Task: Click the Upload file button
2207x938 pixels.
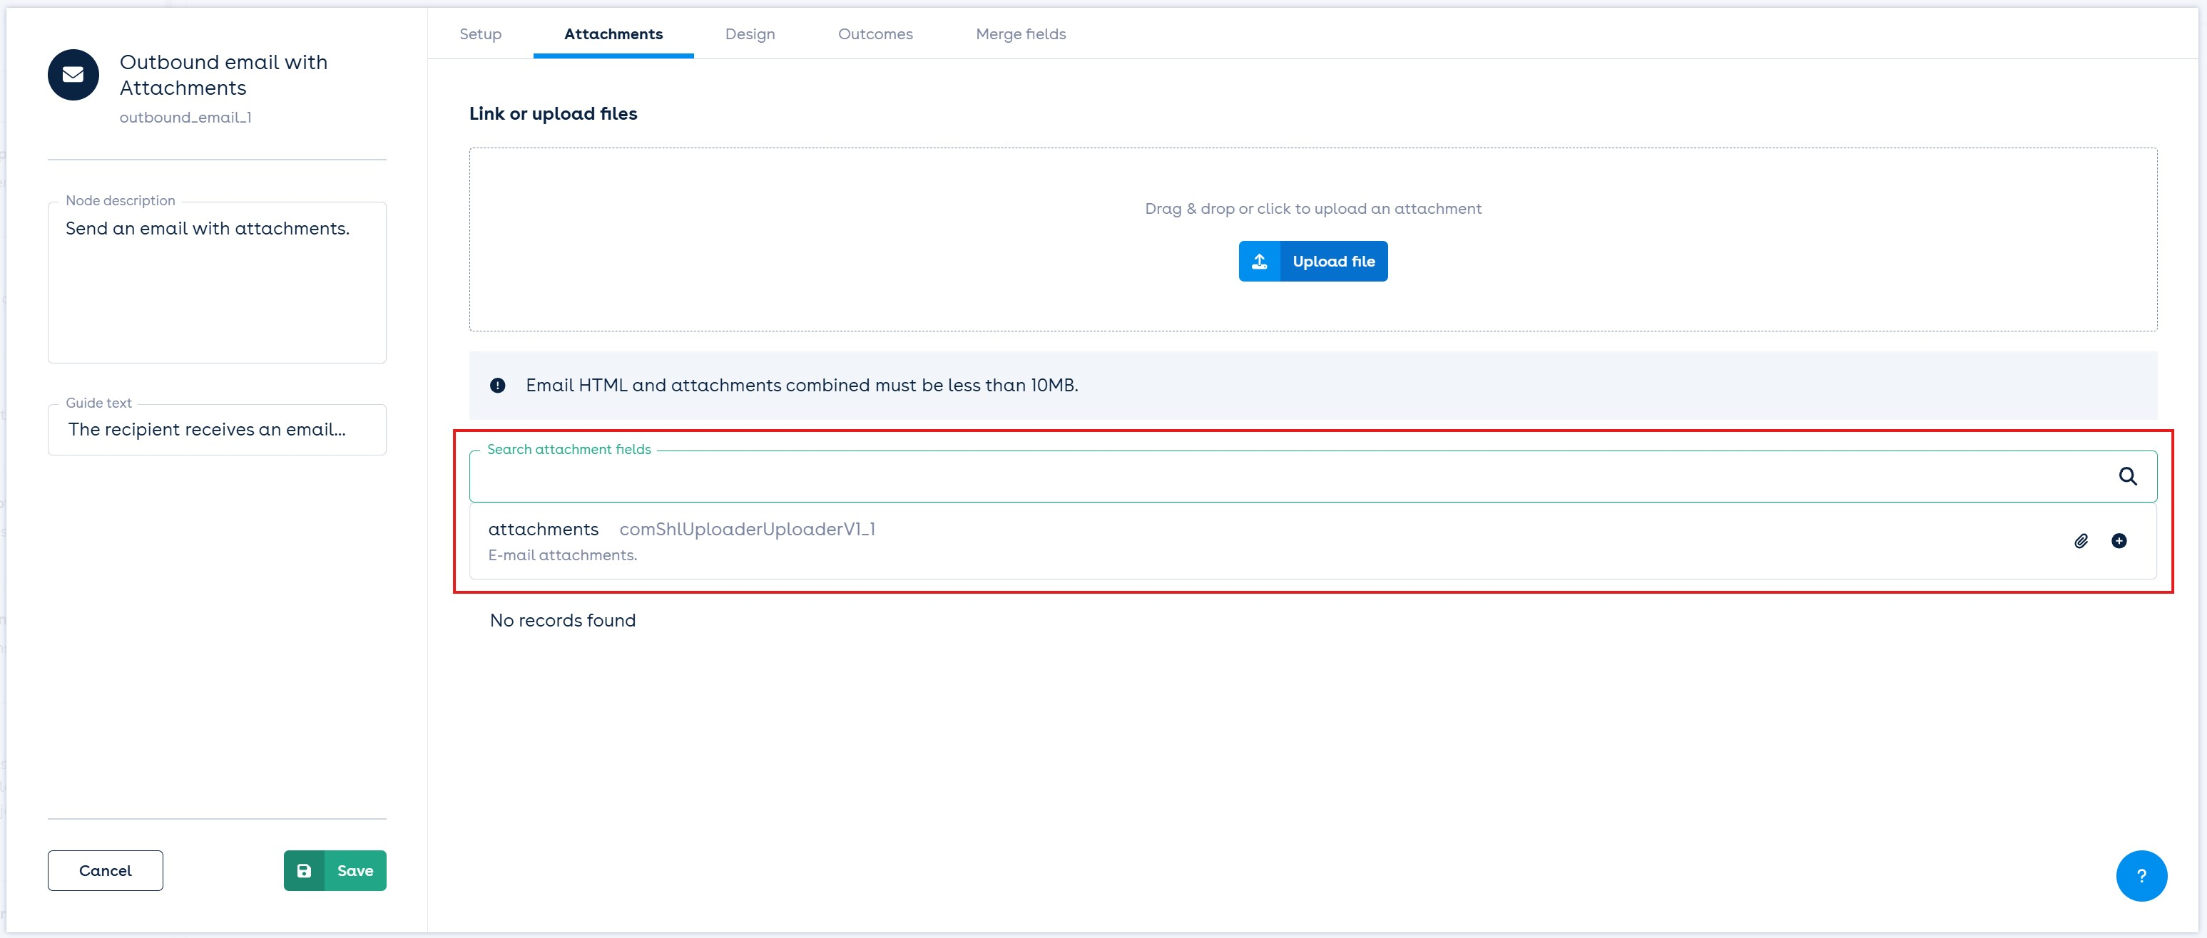Action: click(1313, 261)
